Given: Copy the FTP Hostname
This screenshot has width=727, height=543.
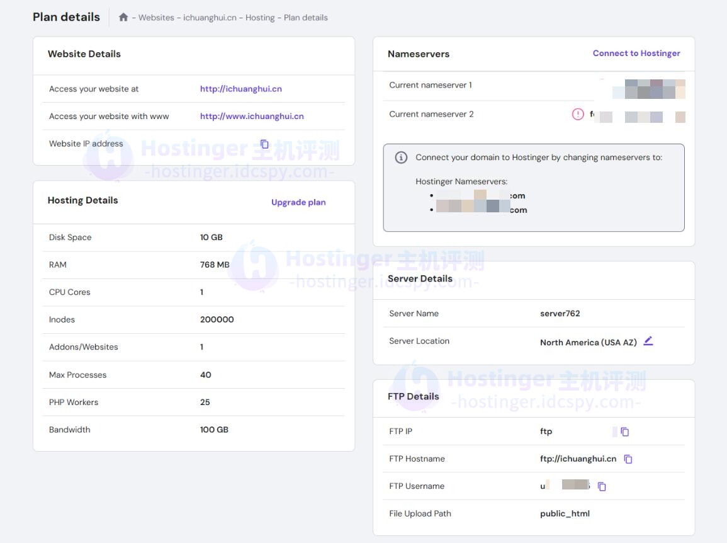Looking at the screenshot, I should tap(628, 459).
